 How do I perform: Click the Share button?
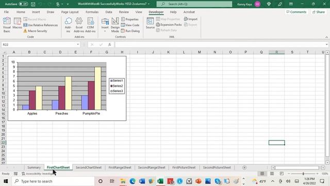point(319,12)
